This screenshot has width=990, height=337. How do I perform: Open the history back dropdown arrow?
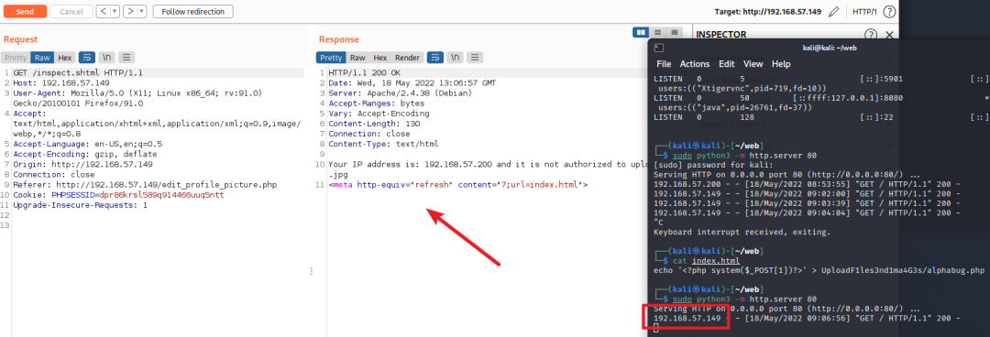pos(115,11)
